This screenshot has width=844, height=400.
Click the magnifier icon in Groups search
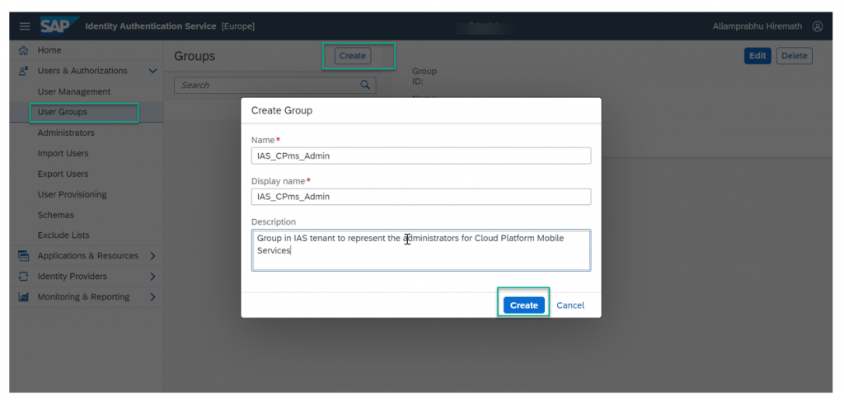coord(365,85)
